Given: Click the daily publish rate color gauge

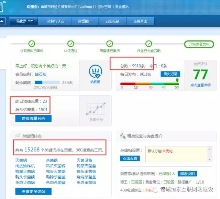Looking at the screenshot, I should pyautogui.click(x=149, y=84).
